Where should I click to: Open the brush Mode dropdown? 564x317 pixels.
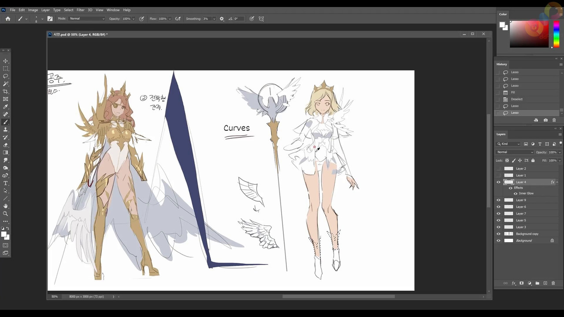(x=87, y=18)
